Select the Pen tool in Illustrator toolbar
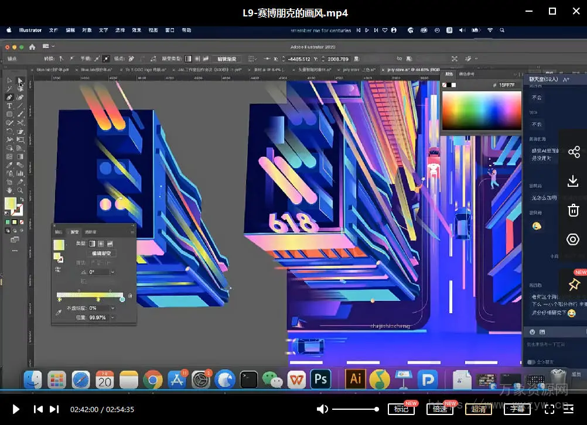 pyautogui.click(x=9, y=97)
